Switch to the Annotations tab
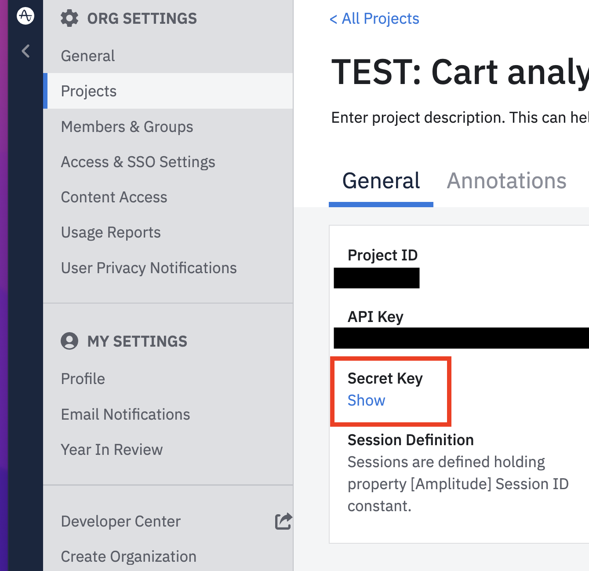The image size is (589, 571). click(506, 181)
